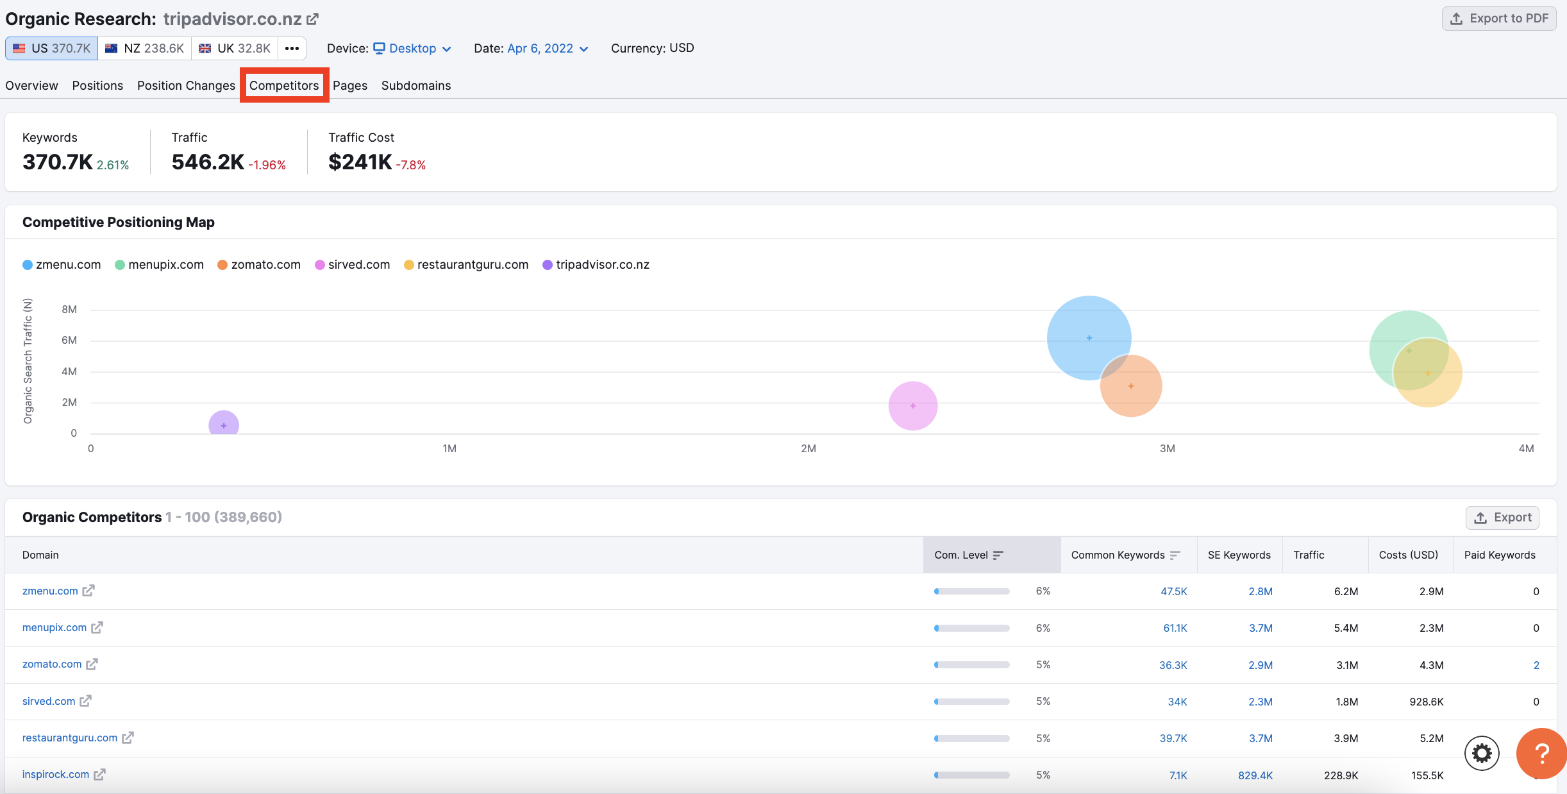Open 36.3K common keywords for zomato.com
This screenshot has width=1567, height=794.
1173,665
